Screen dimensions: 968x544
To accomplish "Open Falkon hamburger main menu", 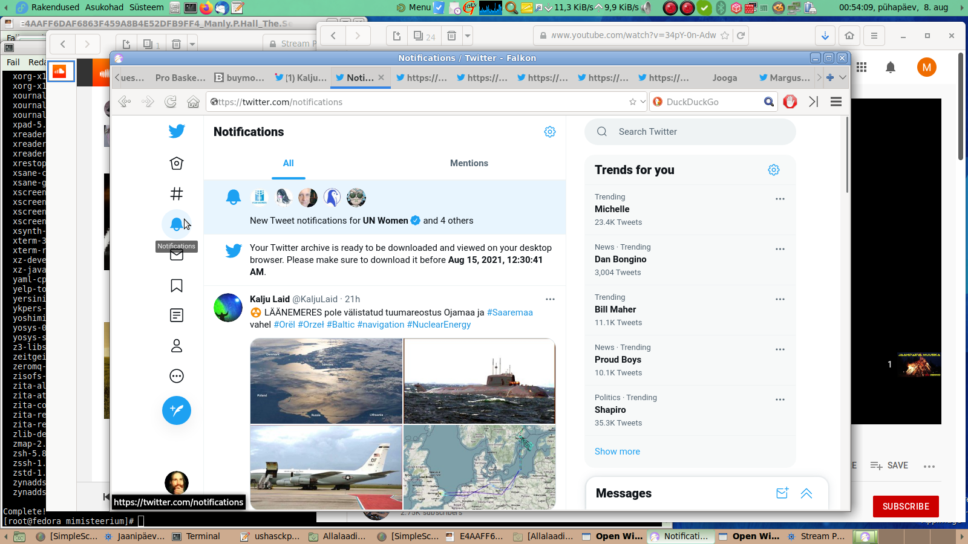I will [836, 102].
